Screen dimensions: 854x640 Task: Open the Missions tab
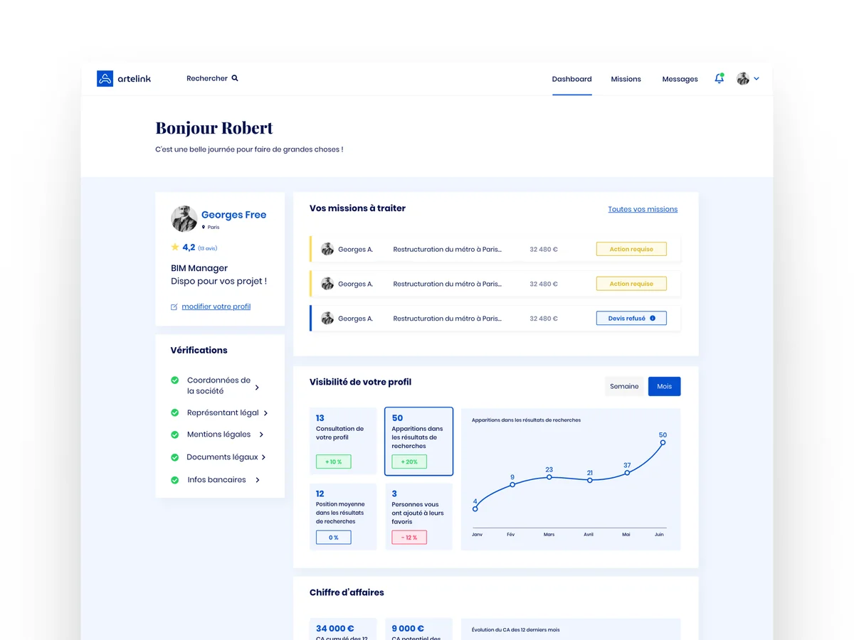coord(626,79)
